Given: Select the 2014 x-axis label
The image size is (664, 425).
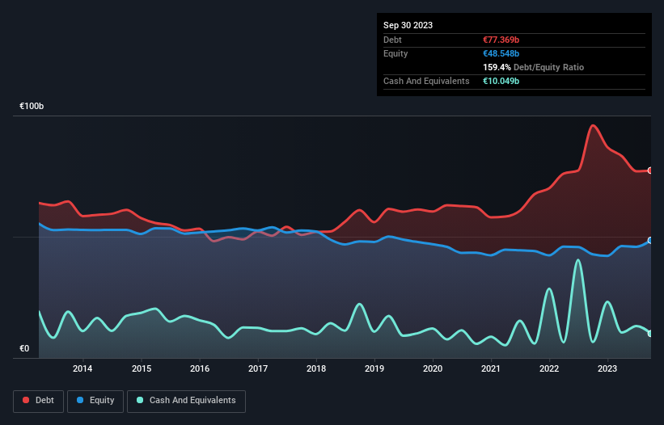Looking at the screenshot, I should [82, 368].
